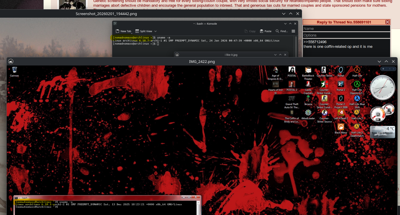
Task: Open the Portal 2 desktop shortcut
Action: [341, 86]
